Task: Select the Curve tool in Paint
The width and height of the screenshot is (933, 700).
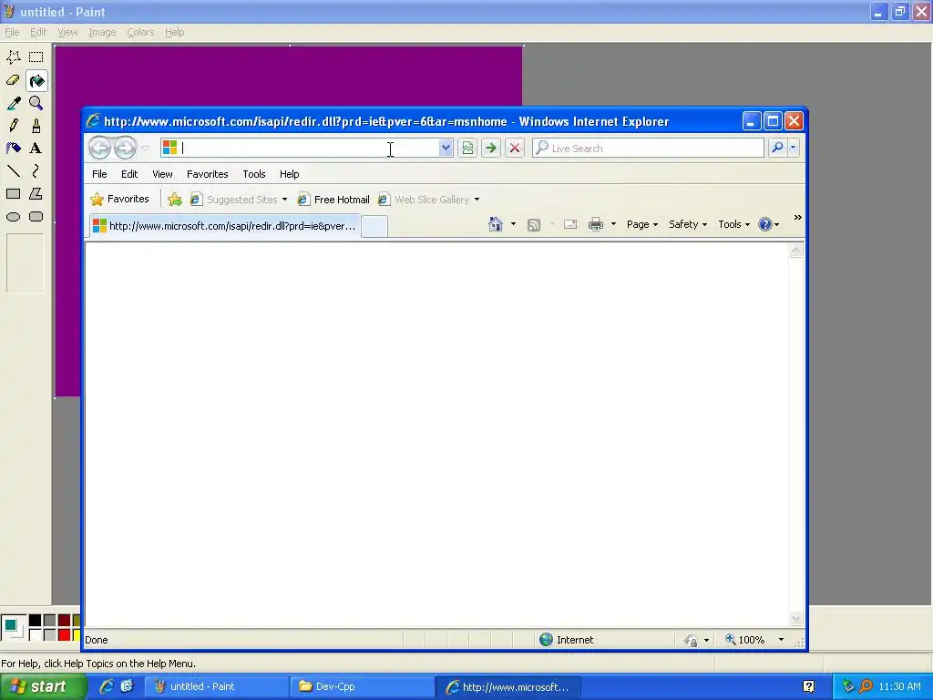Action: pos(36,171)
